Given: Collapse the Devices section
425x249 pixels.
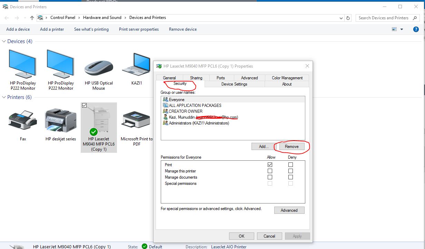Looking at the screenshot, I should 3,41.
